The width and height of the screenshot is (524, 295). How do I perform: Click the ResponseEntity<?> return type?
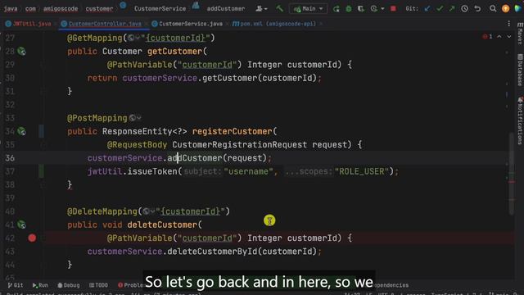[144, 131]
